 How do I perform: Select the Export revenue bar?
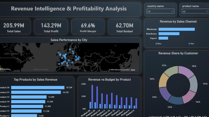tap(163, 38)
